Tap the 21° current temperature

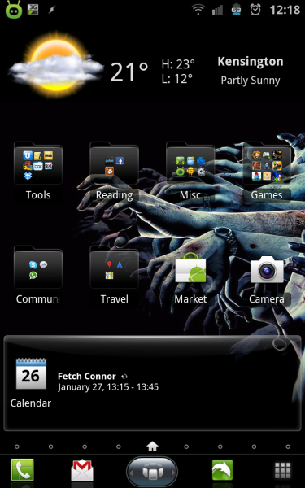coord(129,72)
